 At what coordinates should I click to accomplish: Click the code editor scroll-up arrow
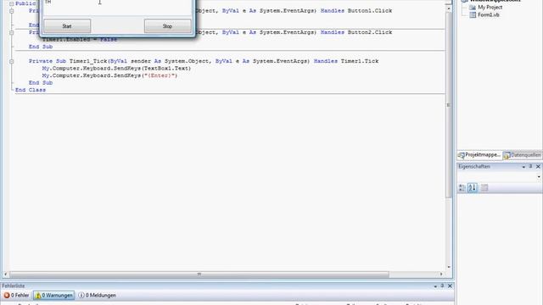point(449,8)
